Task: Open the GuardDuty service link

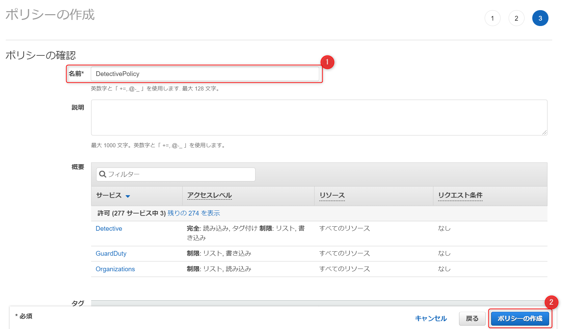Action: tap(111, 254)
